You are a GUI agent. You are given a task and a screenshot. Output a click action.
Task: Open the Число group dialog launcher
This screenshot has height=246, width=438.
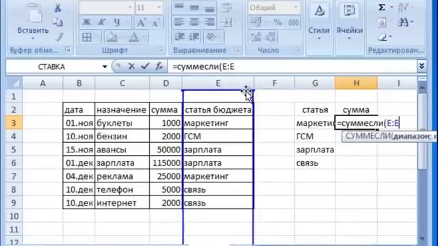[298, 51]
